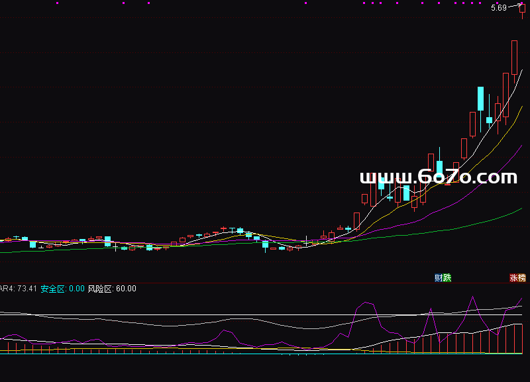Viewport: 530px width, 382px height.
Task: Click the blue 财 info badge
Action: coord(439,278)
